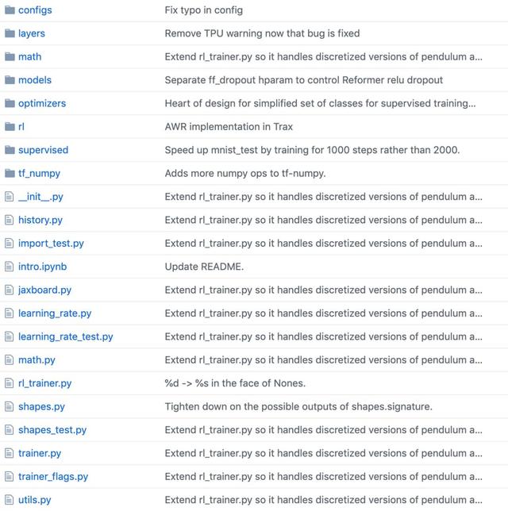Open the models folder
This screenshot has width=508, height=511.
(35, 80)
